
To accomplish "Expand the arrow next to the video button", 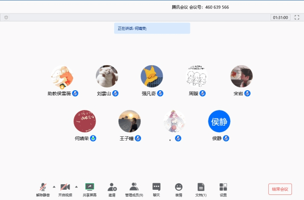I will [x=76, y=187].
